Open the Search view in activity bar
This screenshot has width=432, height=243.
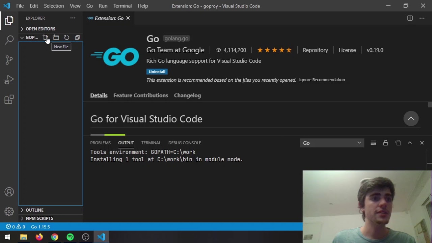tap(9, 40)
